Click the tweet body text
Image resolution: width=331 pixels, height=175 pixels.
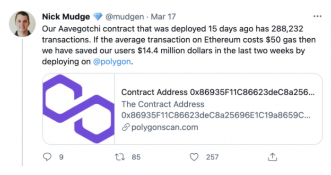click(179, 45)
